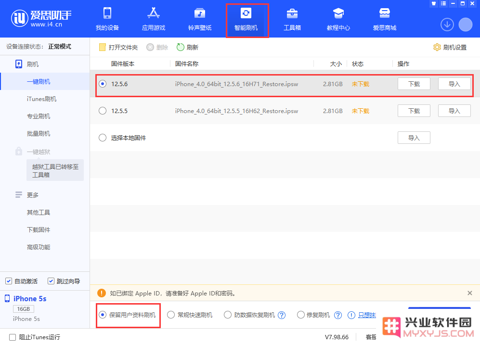Open 其他工具 in sidebar

(x=38, y=212)
